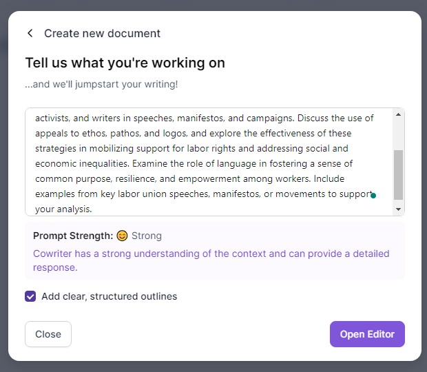This screenshot has height=372, width=427.
Task: Click the we'll jumpstart your writing subtitle
Action: coord(101,85)
